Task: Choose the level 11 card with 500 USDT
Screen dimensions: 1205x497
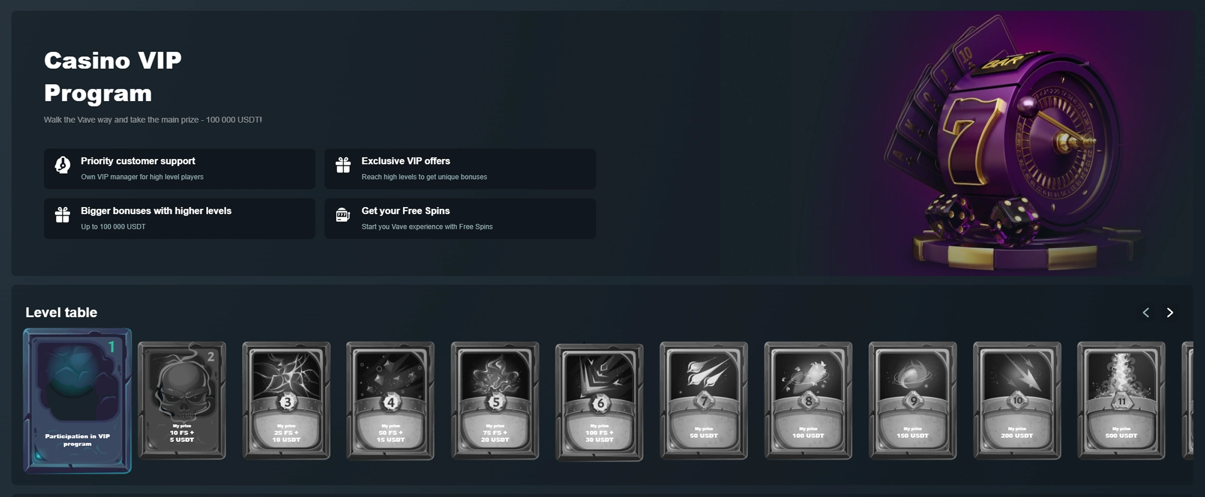Action: pos(1121,400)
